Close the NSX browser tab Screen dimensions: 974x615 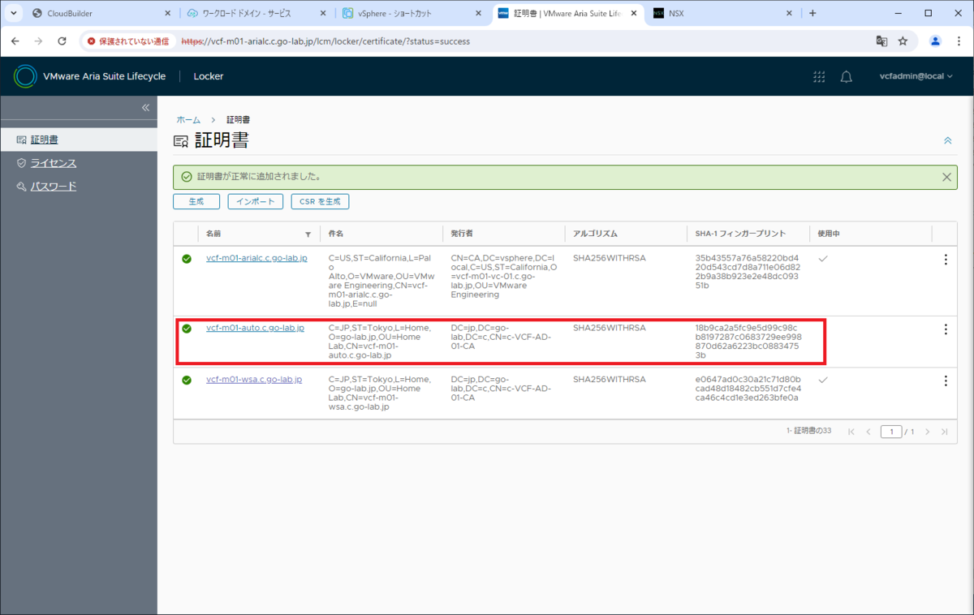pyautogui.click(x=790, y=14)
